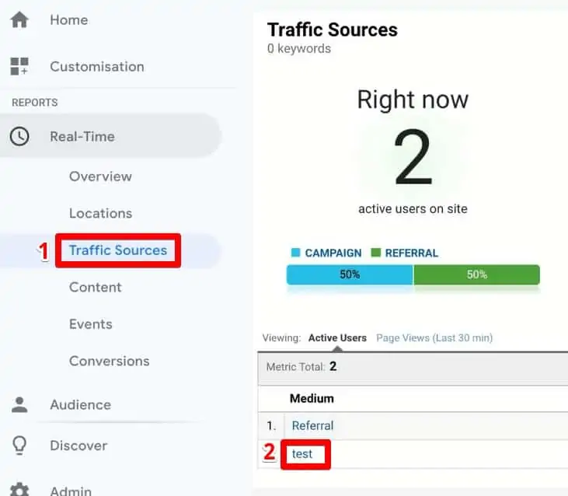
Task: Click the large active users count 2
Action: (413, 157)
